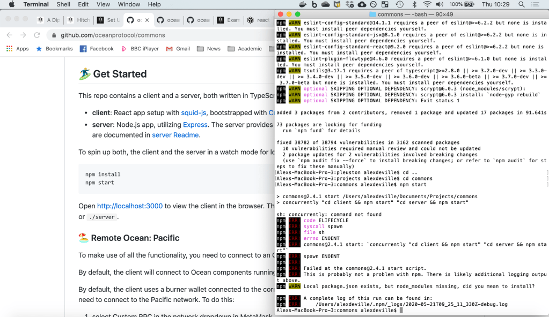Open the Wi-Fi status menu

pos(428,4)
